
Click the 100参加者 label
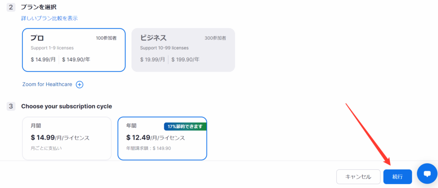[x=106, y=38]
